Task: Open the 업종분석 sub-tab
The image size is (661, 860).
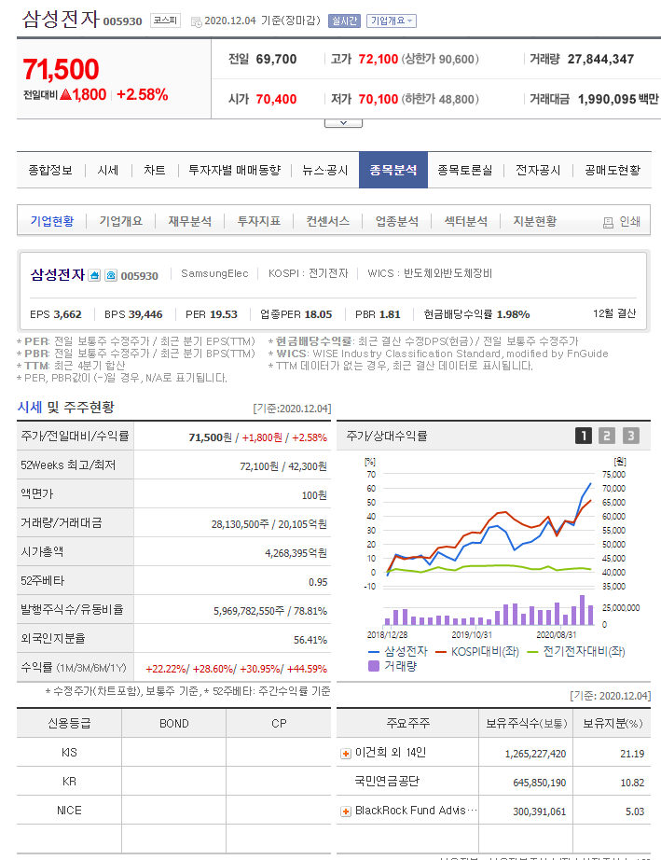Action: click(397, 221)
